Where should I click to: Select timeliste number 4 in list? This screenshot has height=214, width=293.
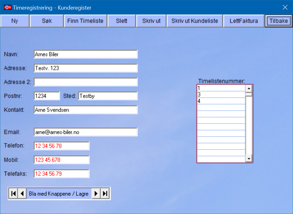pos(221,101)
